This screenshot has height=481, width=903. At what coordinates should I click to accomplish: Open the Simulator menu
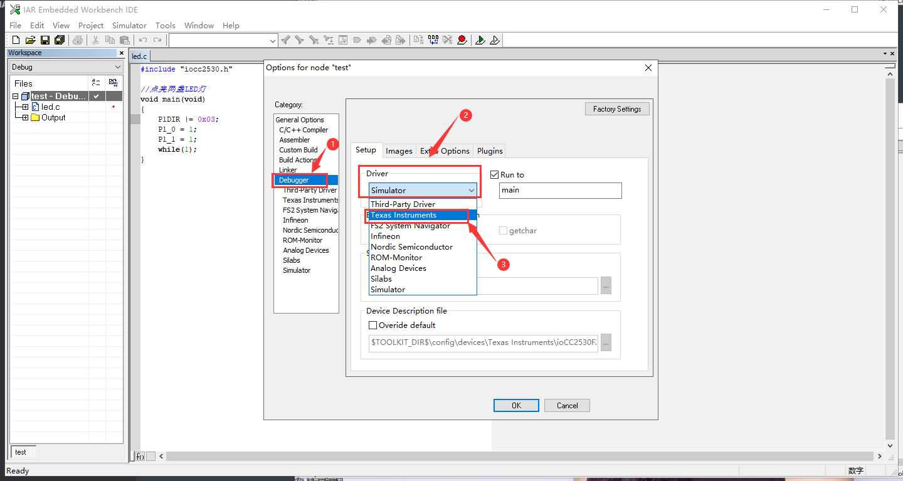[129, 25]
